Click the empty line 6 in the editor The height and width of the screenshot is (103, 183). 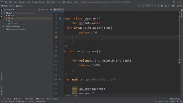121,37
